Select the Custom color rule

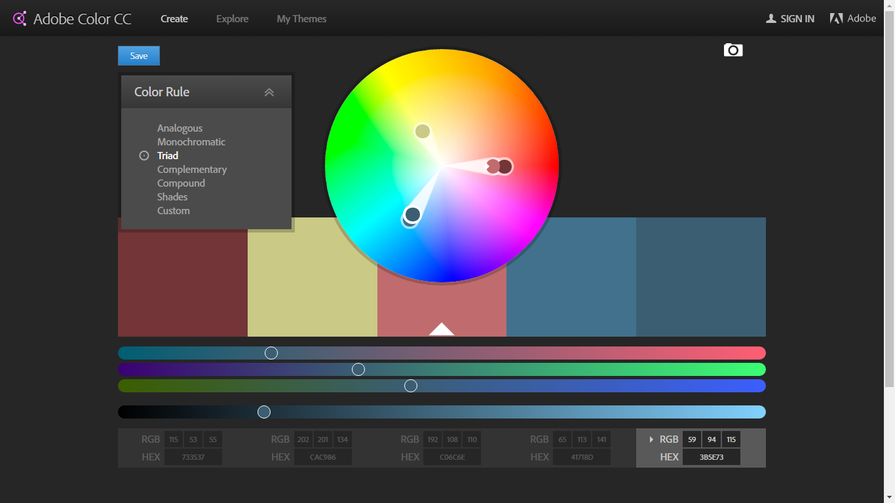point(174,211)
